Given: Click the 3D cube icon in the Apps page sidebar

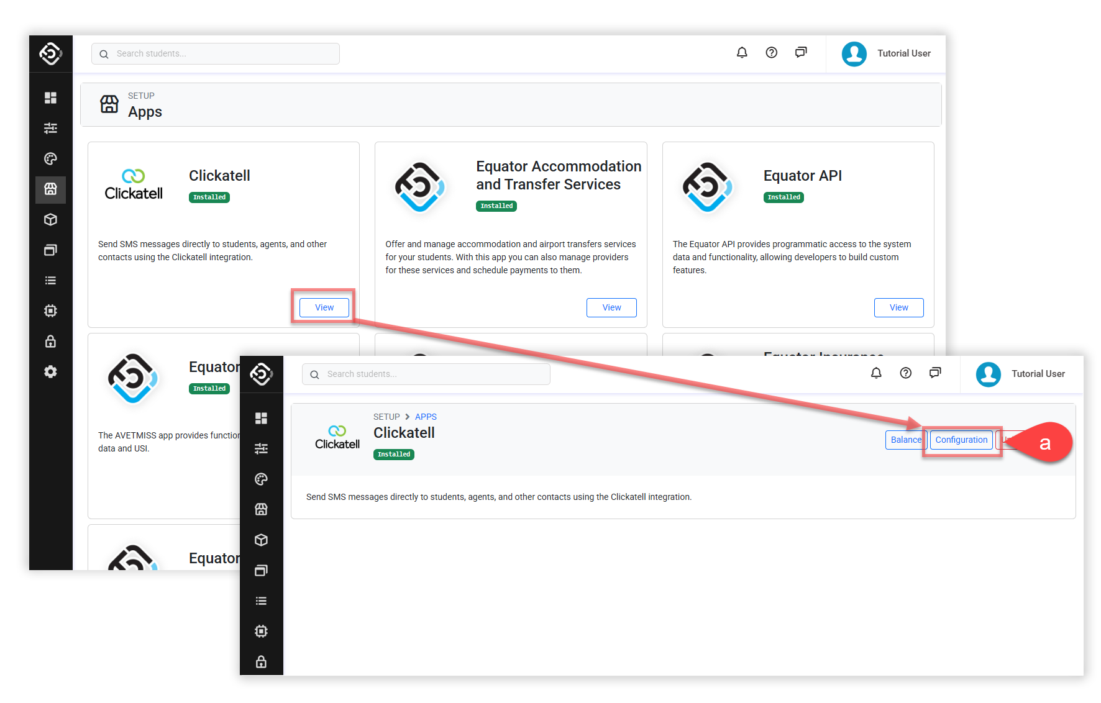Looking at the screenshot, I should 50,219.
